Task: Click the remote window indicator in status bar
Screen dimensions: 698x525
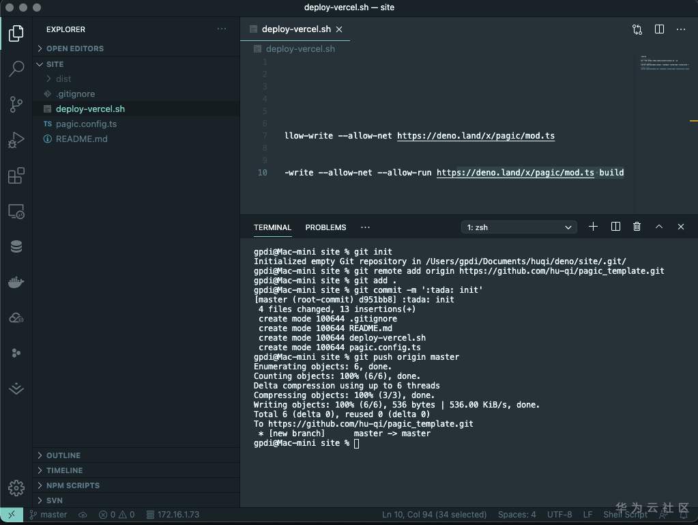Action: click(12, 514)
